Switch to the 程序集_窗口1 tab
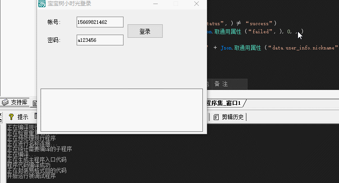 click(224, 103)
